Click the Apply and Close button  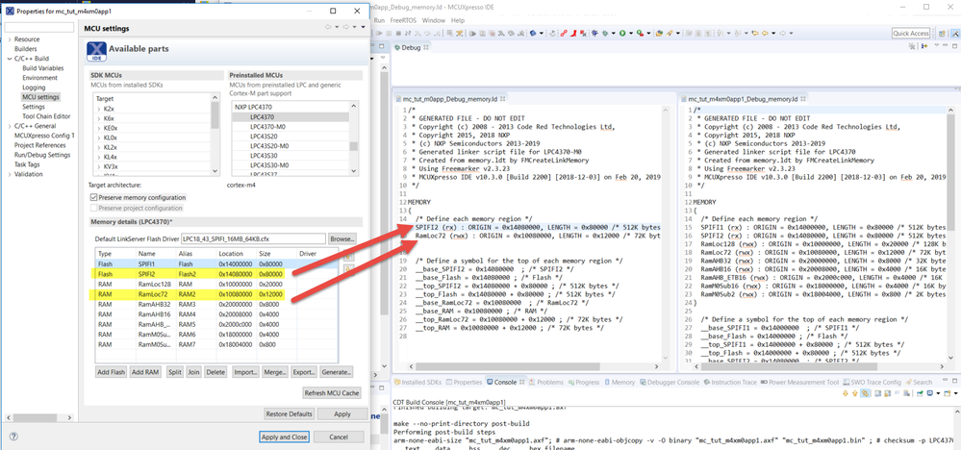pos(285,437)
